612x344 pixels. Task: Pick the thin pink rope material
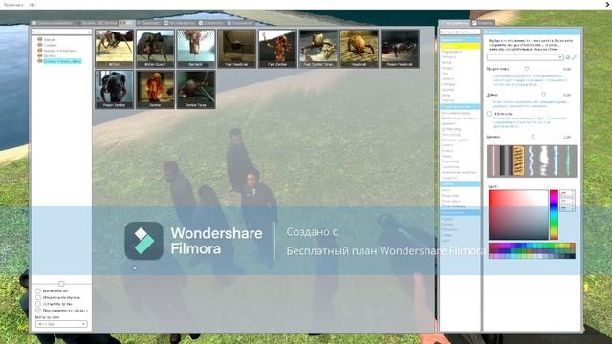(493, 161)
